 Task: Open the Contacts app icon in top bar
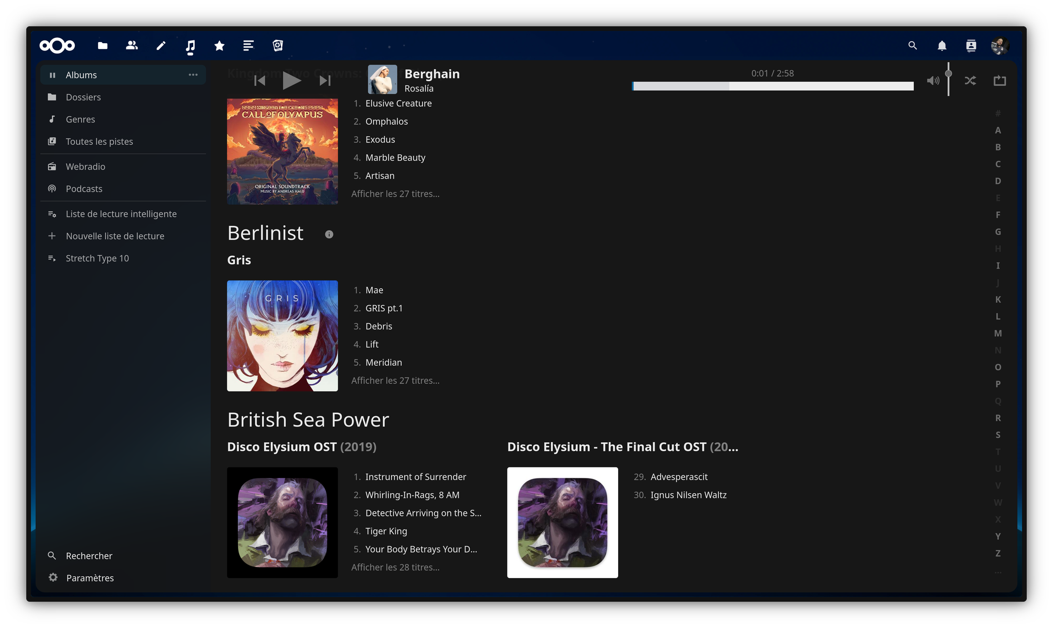[x=132, y=46]
